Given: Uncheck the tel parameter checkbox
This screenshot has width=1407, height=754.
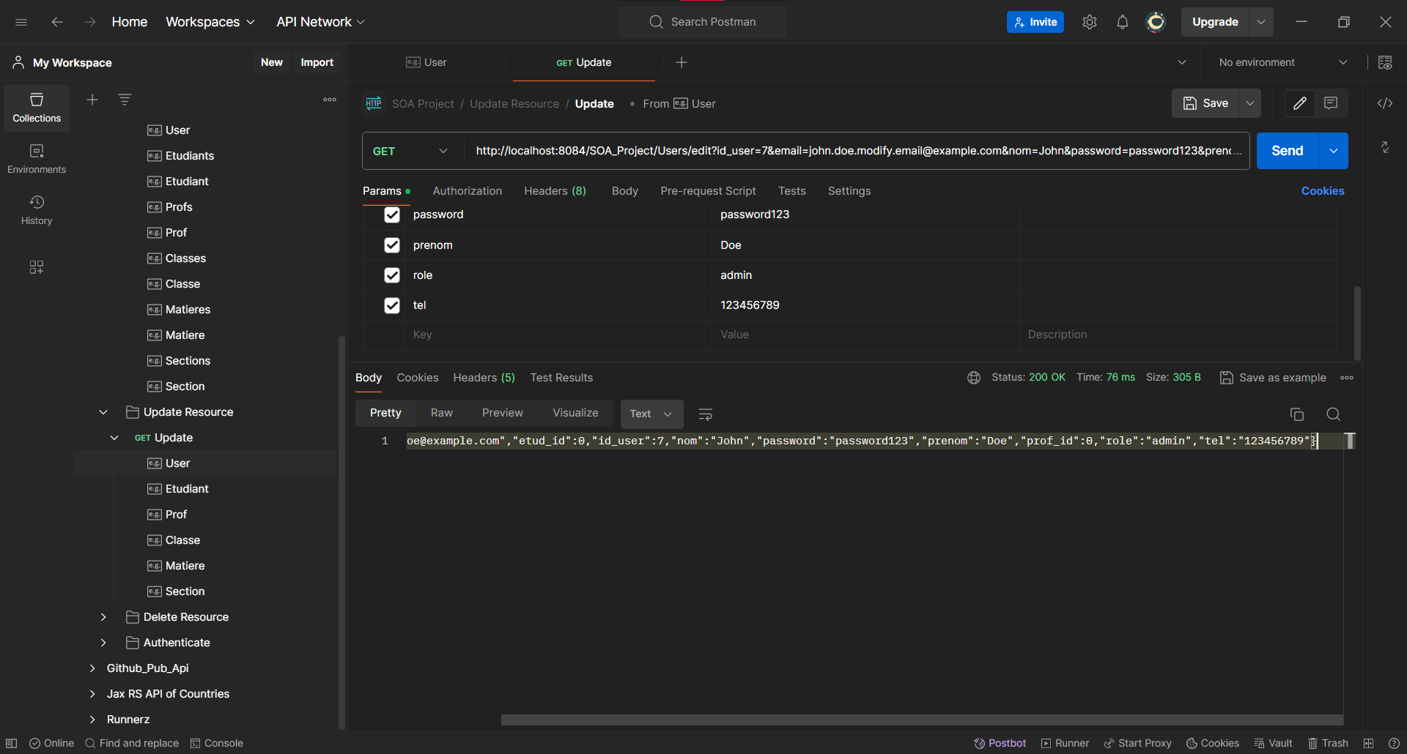Looking at the screenshot, I should (x=392, y=305).
